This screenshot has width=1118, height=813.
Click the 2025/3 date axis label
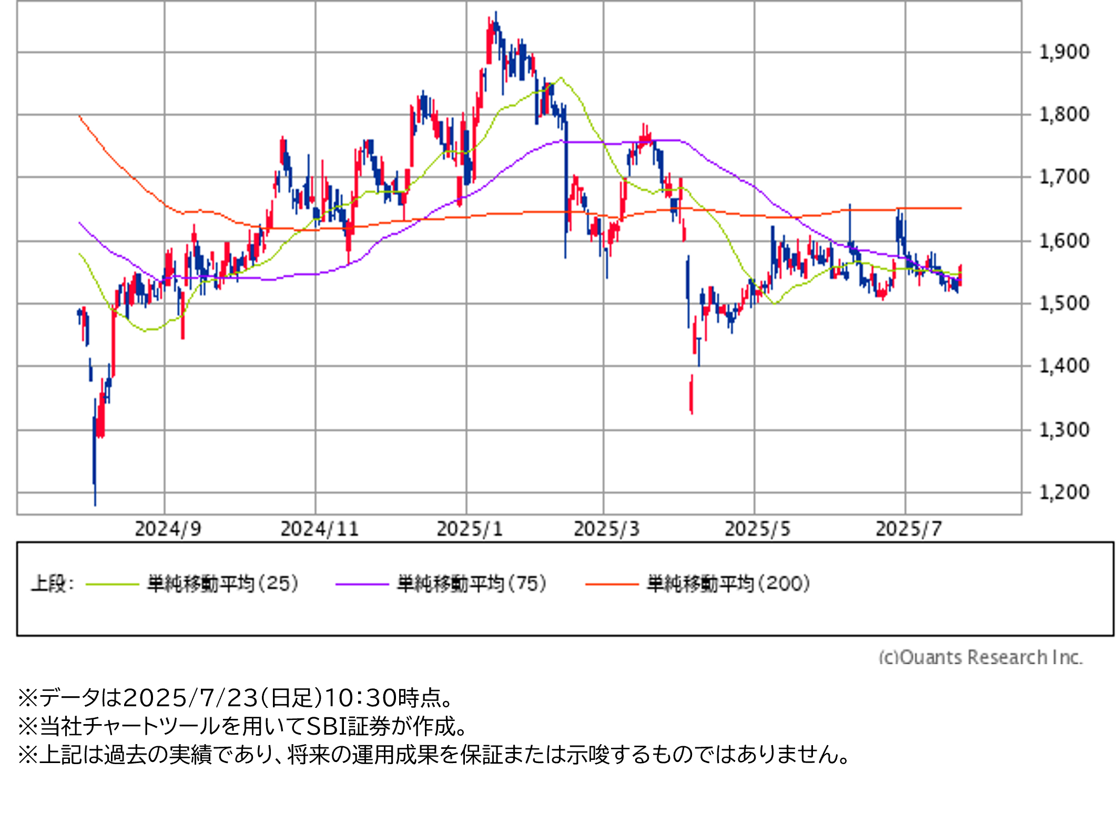pos(606,529)
